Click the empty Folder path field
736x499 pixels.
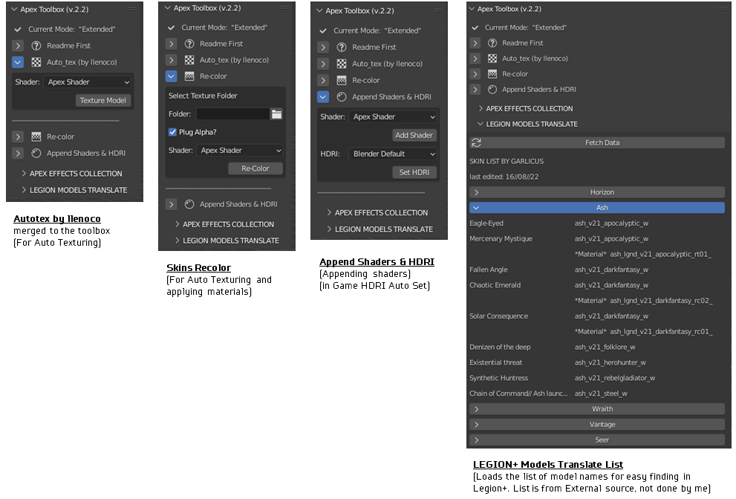pos(232,114)
